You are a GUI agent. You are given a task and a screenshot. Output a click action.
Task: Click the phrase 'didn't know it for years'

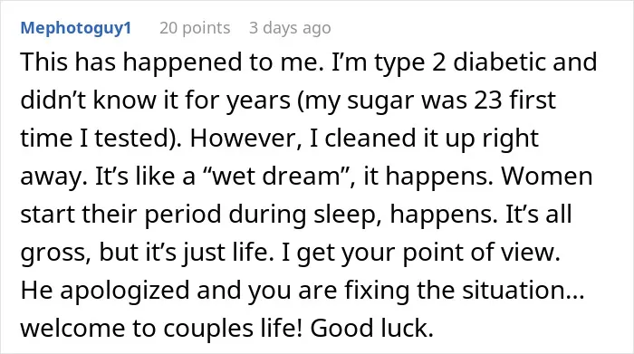155,100
